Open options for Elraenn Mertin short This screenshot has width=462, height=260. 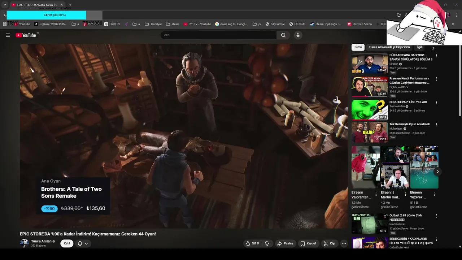(405, 194)
